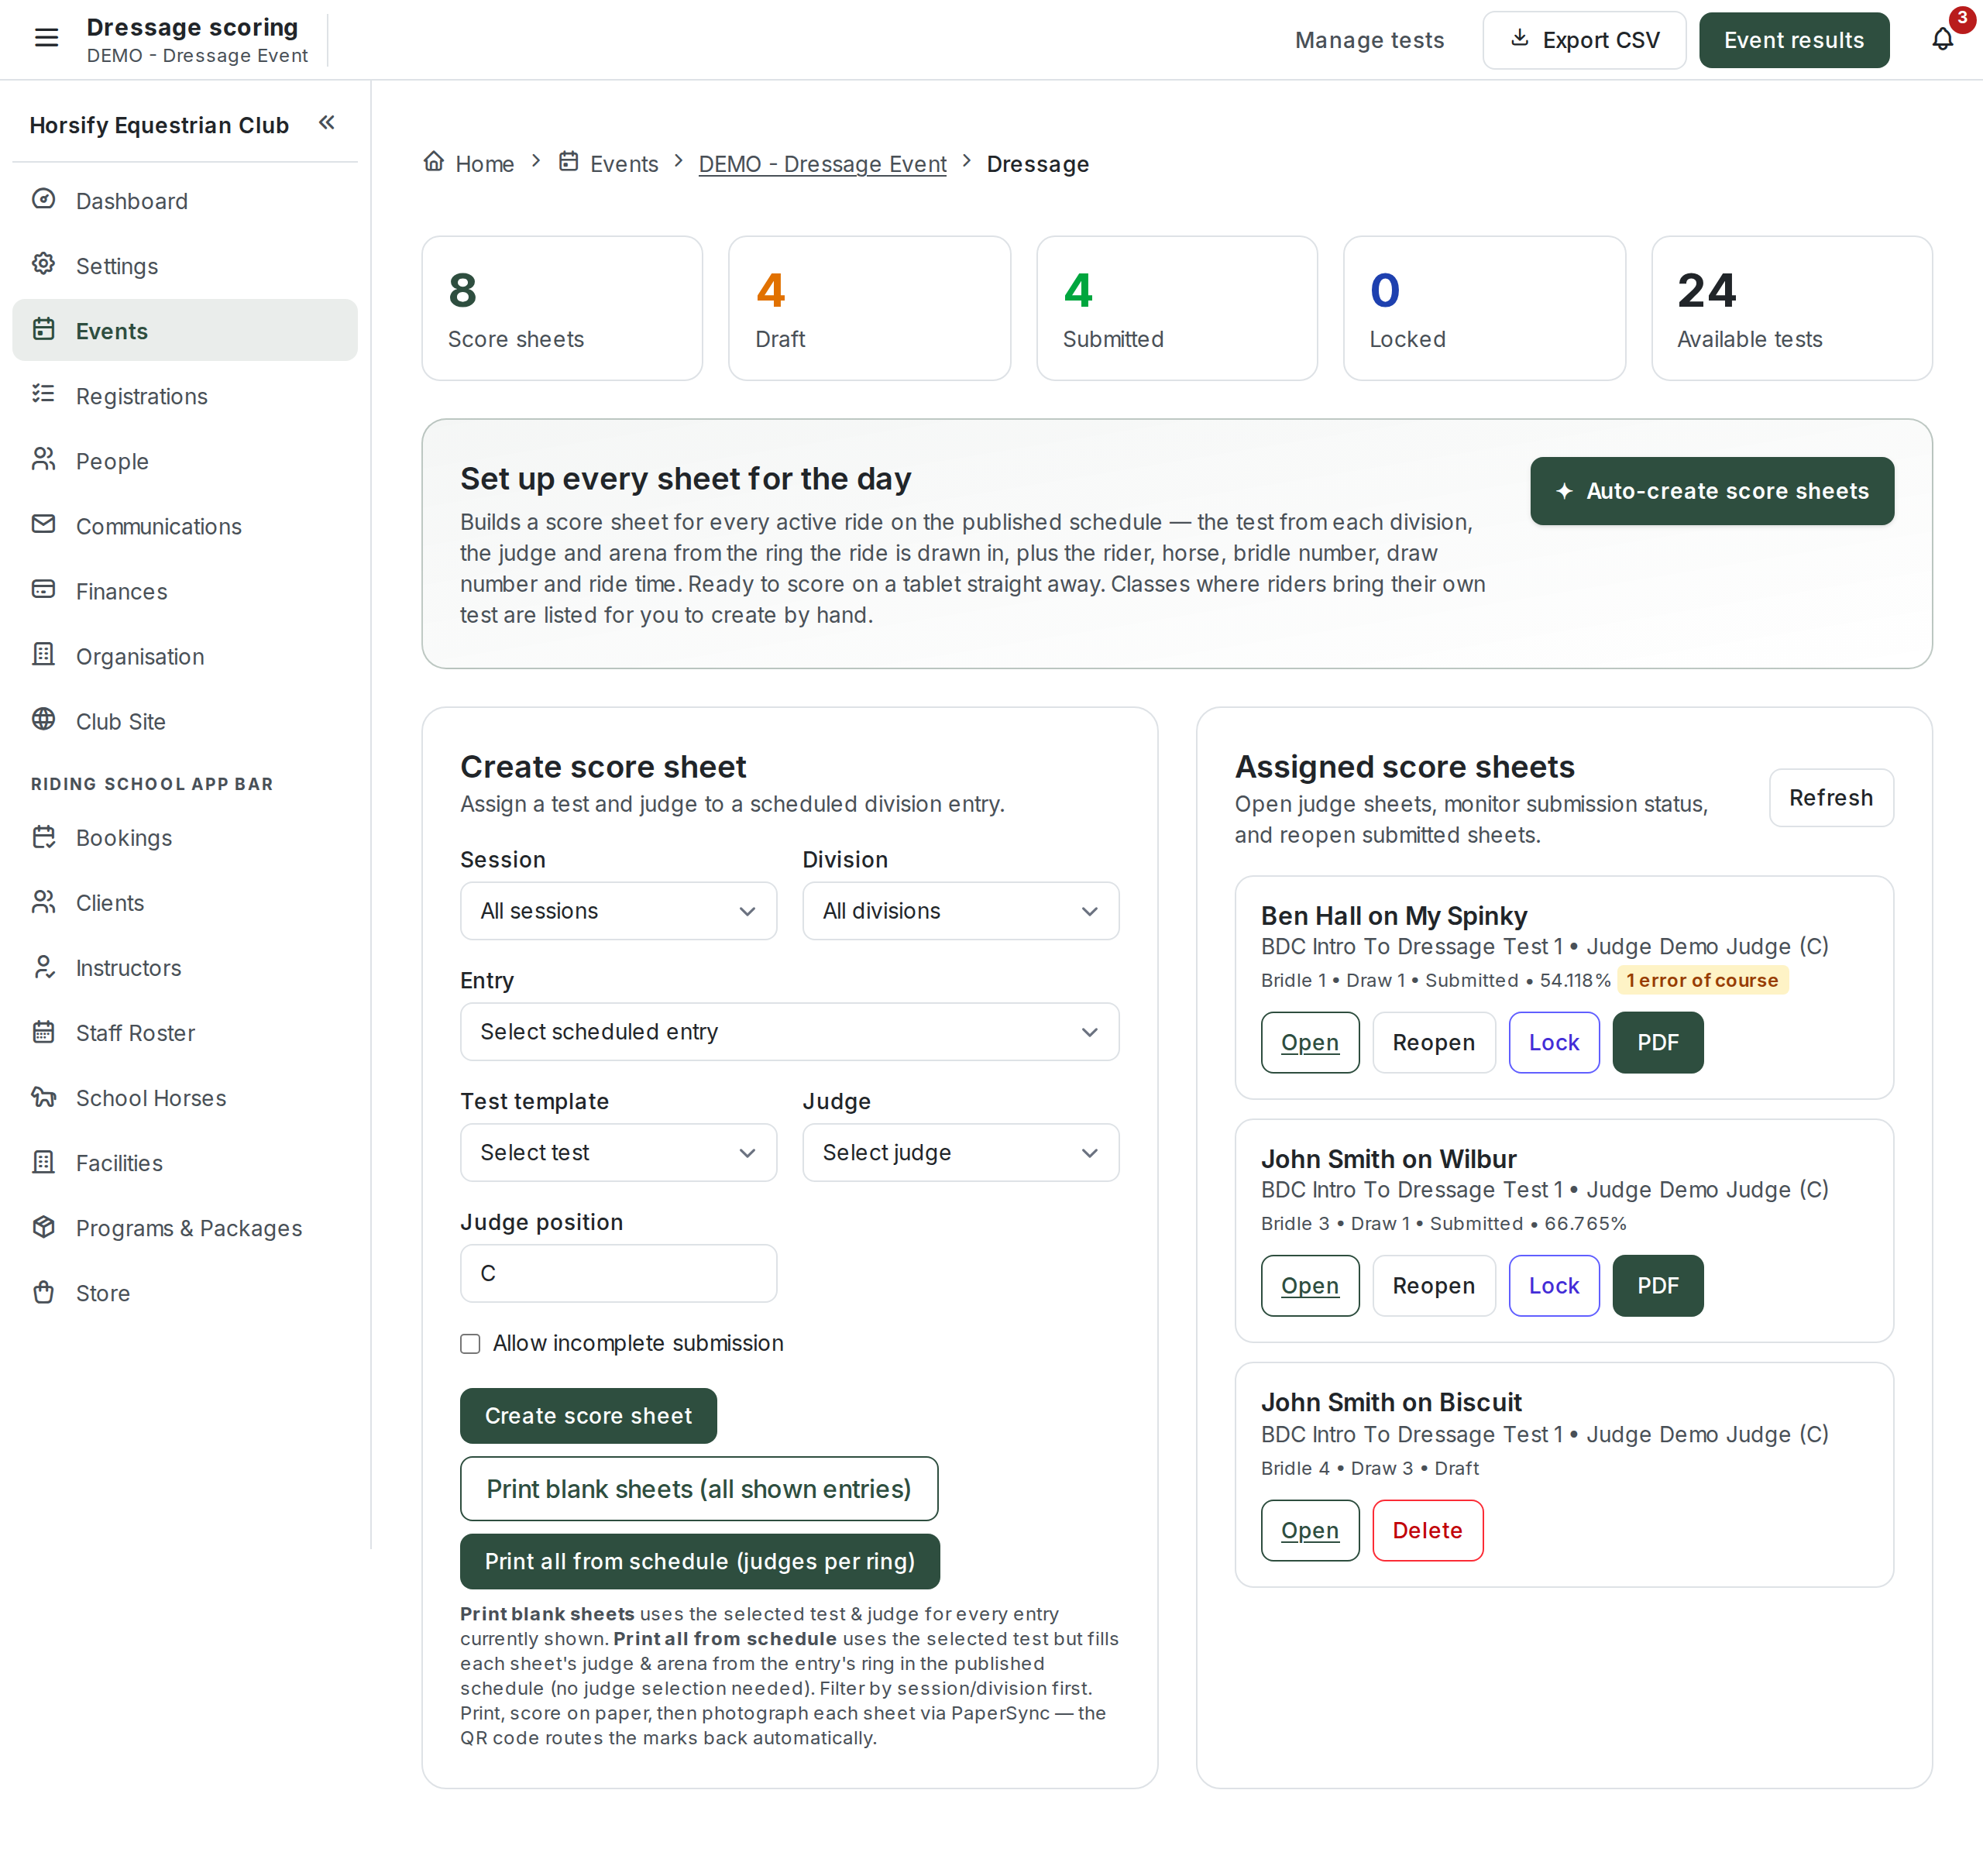The image size is (1983, 1876).
Task: Click the Organisation building icon
Action: [43, 655]
